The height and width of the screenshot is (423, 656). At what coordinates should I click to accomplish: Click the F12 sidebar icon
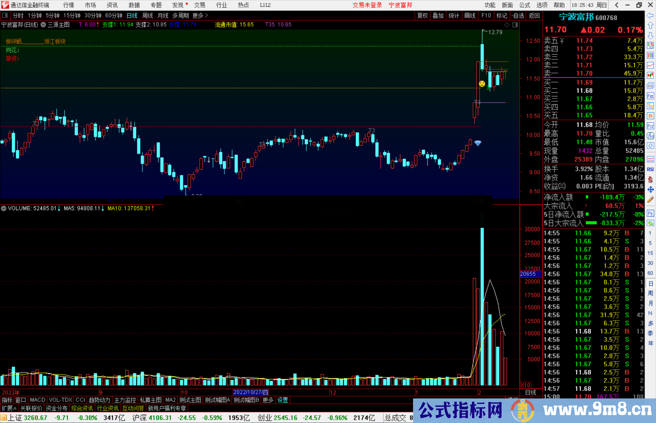pyautogui.click(x=650, y=126)
